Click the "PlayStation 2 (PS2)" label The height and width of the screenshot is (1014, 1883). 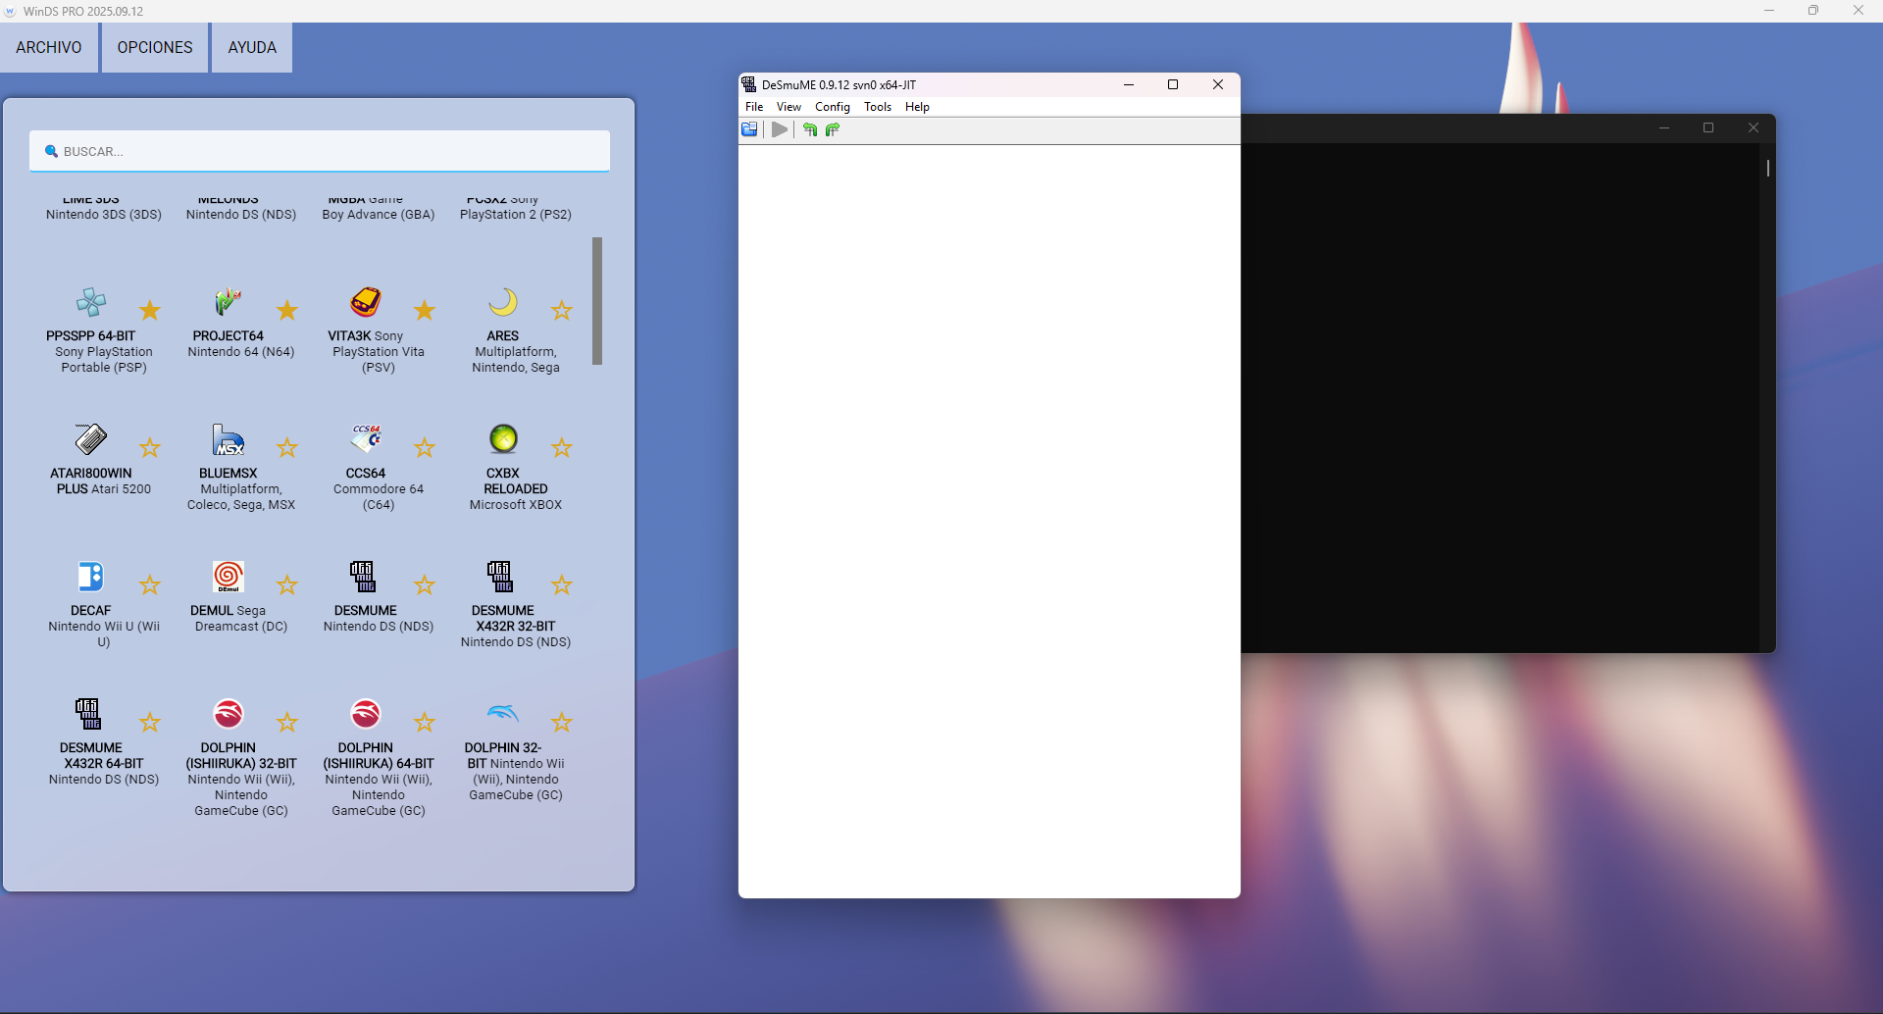516,215
